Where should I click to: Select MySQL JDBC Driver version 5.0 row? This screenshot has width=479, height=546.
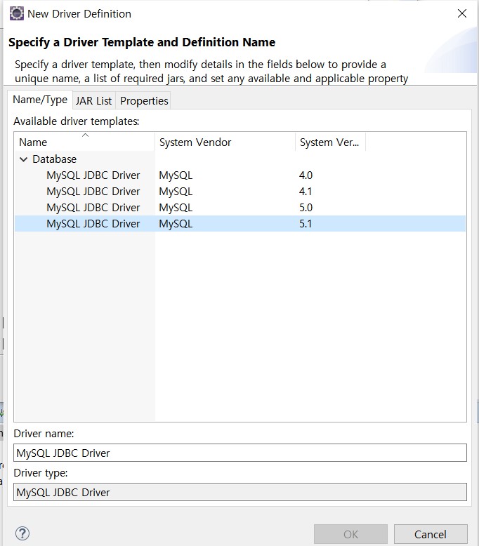(x=240, y=208)
